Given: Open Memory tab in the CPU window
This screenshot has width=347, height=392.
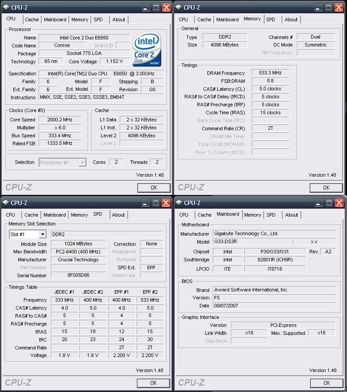Looking at the screenshot, I should (80, 19).
